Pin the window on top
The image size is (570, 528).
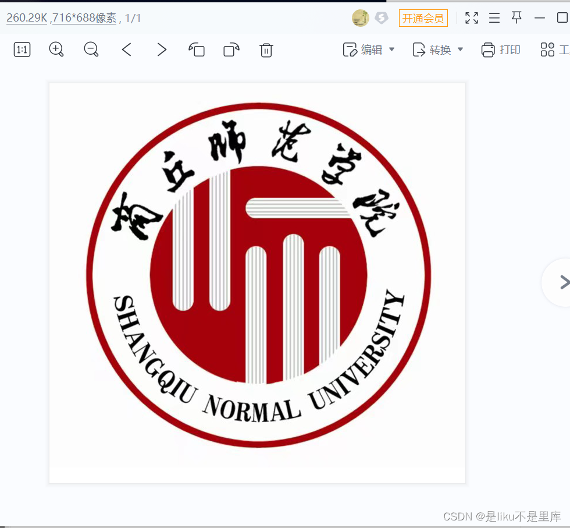pyautogui.click(x=516, y=17)
